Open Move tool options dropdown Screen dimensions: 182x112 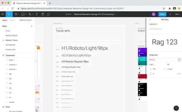coord(11,14)
